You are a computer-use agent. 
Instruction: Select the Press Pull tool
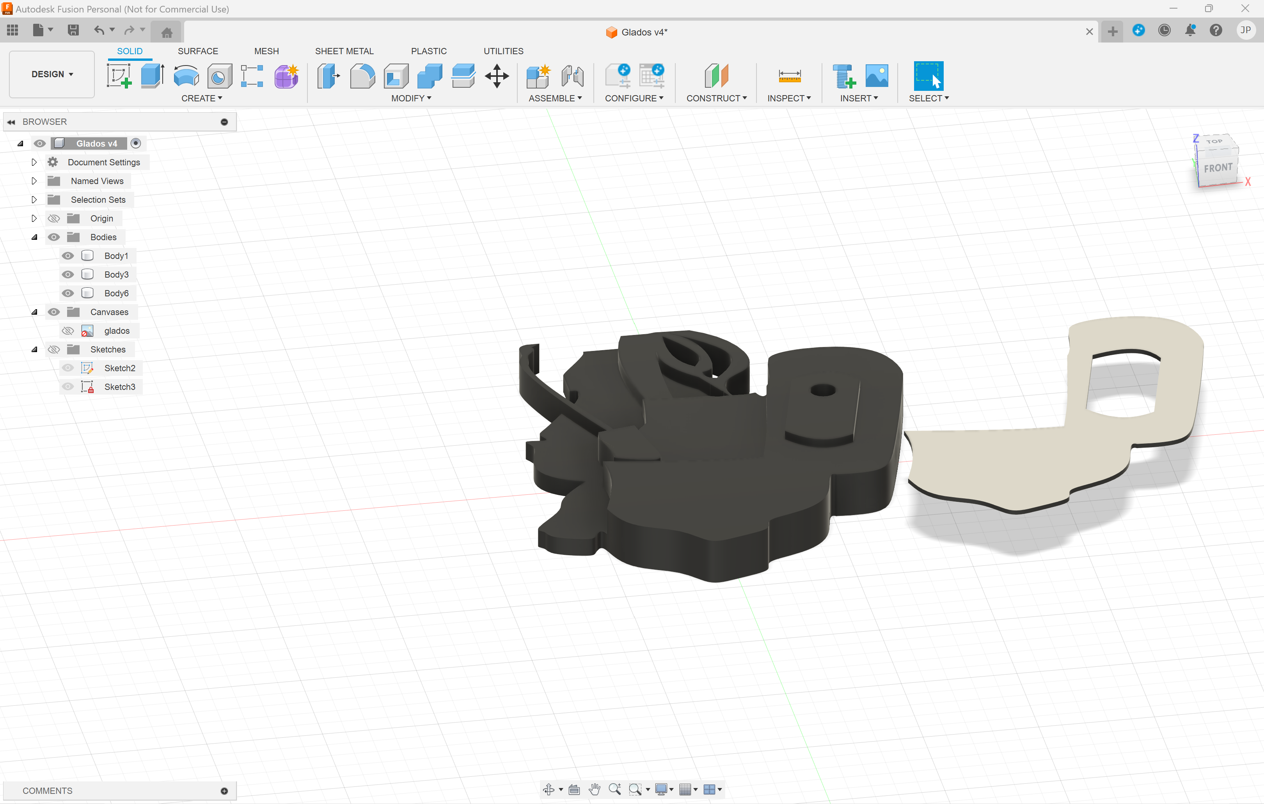tap(328, 76)
